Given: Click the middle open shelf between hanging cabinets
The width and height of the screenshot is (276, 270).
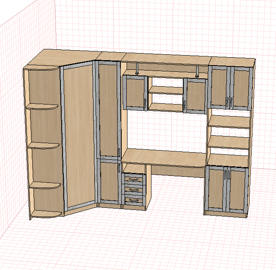Looking at the screenshot, I should click(166, 90).
